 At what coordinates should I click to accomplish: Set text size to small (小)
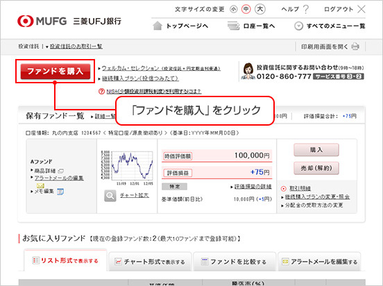point(234,9)
